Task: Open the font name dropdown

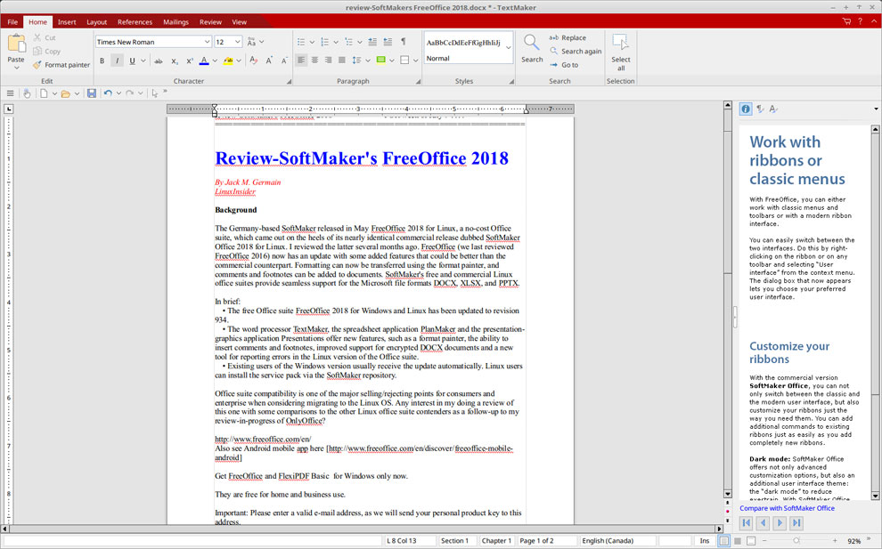Action: point(207,42)
